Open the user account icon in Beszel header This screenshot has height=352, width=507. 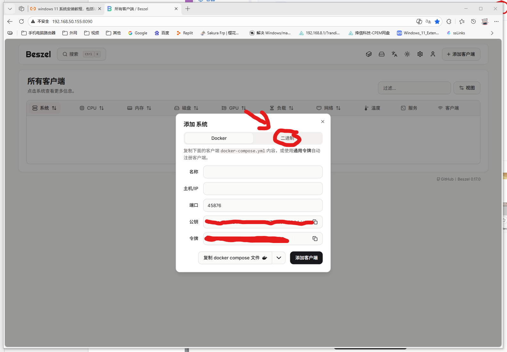click(433, 54)
